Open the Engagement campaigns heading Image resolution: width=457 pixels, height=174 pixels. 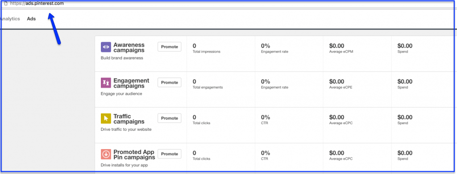click(x=131, y=83)
